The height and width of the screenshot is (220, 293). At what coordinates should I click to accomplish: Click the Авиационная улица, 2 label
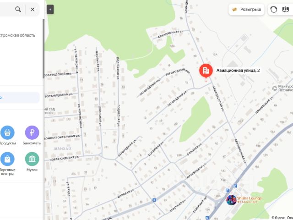(238, 70)
